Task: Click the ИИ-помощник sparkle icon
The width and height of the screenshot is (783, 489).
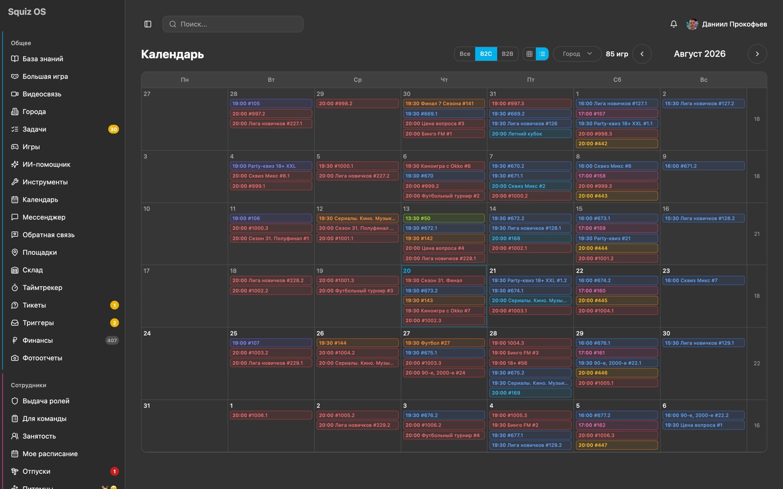Action: (x=15, y=164)
